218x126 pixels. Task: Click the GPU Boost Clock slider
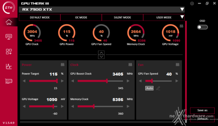coord(100,81)
